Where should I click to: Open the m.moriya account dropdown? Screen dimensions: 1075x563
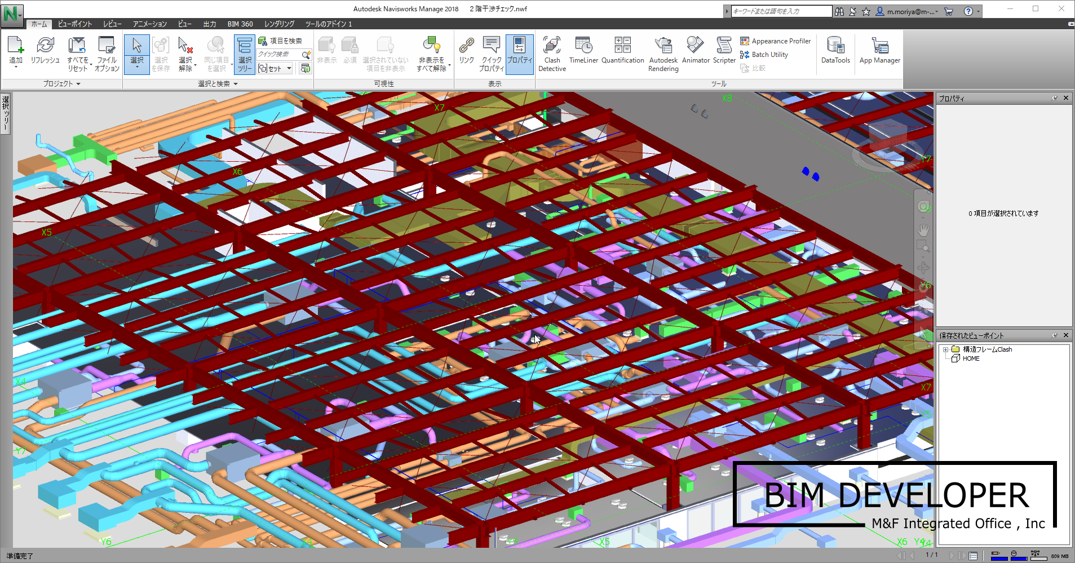coord(907,11)
